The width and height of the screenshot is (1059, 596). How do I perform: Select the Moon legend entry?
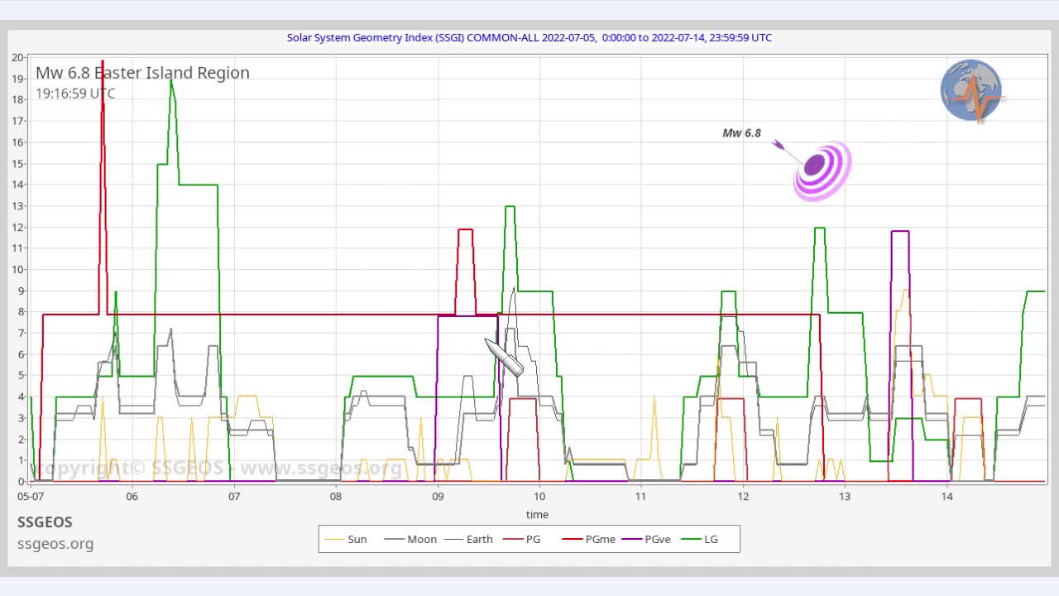[x=410, y=539]
